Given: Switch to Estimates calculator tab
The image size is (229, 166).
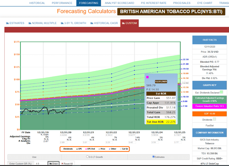Looking at the screenshot, I should coord(15,23).
